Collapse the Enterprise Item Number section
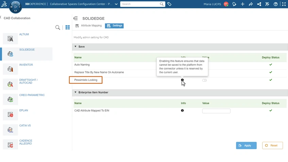This screenshot has height=162, width=288. [75, 92]
